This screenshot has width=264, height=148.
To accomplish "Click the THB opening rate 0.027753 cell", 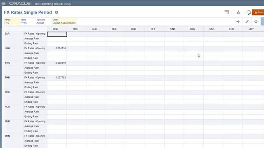I will point(57,78).
